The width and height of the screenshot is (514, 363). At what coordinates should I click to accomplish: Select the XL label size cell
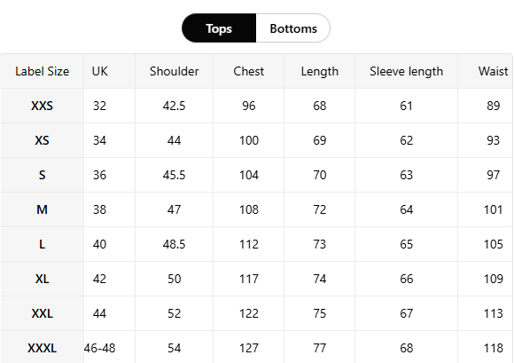coord(42,279)
